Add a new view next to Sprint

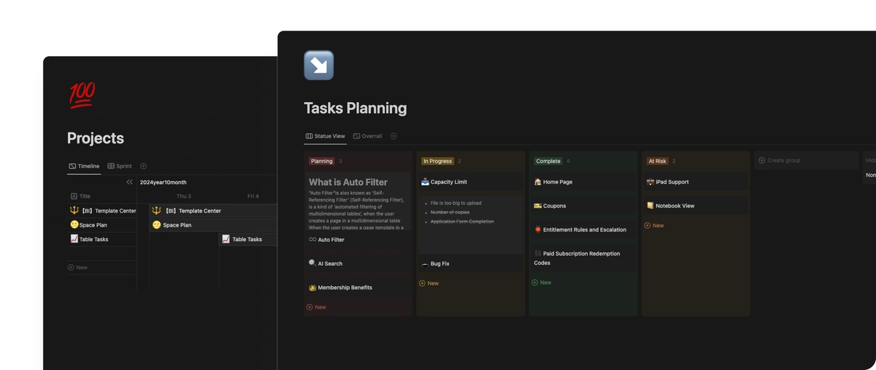point(143,166)
